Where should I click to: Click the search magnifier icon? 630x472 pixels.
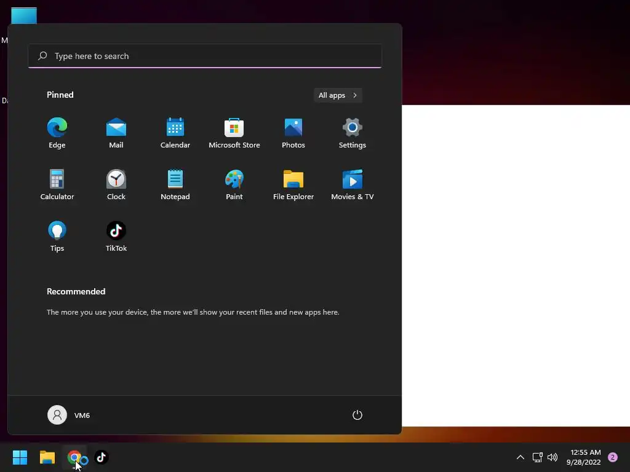coord(42,56)
